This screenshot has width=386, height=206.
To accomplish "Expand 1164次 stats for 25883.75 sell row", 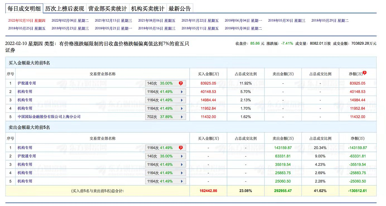I will 165,173.
